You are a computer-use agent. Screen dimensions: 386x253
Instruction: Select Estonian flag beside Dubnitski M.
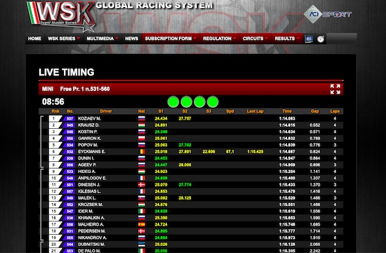[141, 245]
